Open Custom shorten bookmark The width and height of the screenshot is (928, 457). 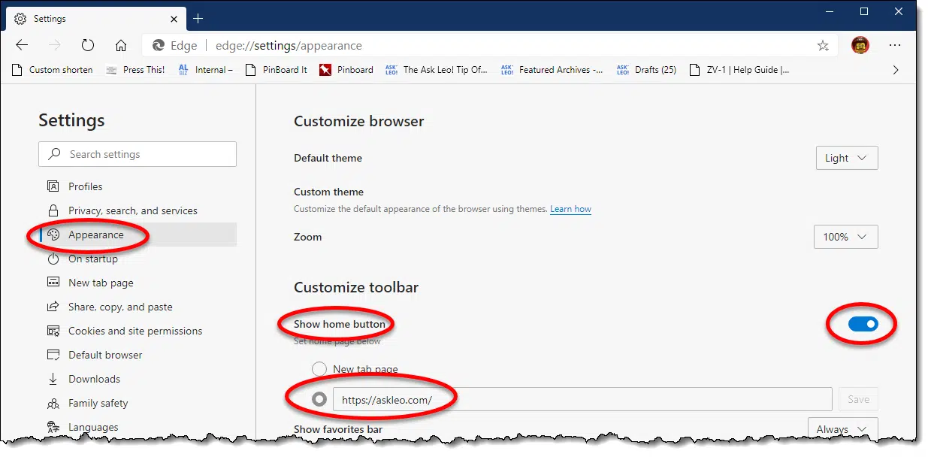coord(53,70)
